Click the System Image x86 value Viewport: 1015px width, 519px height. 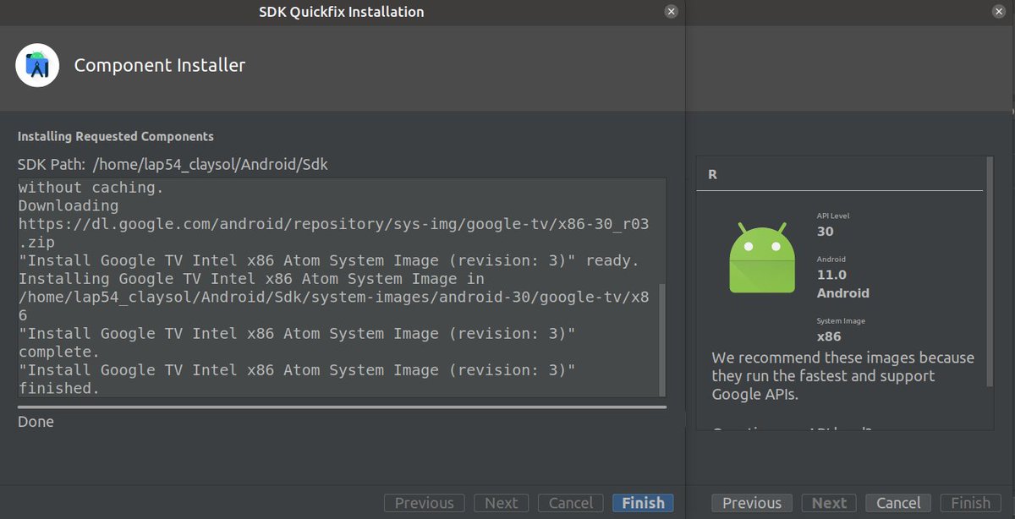(x=829, y=336)
